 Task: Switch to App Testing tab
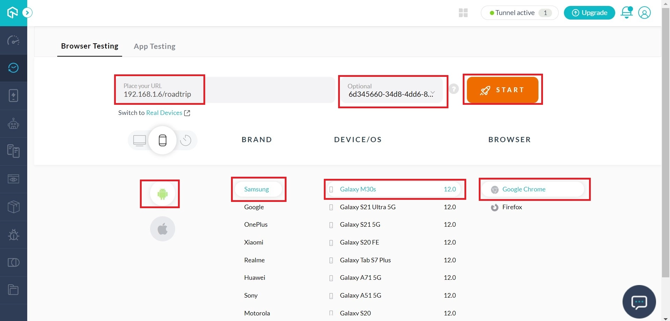[155, 46]
